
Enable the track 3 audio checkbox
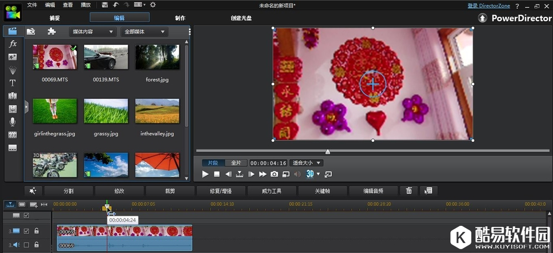26,245
